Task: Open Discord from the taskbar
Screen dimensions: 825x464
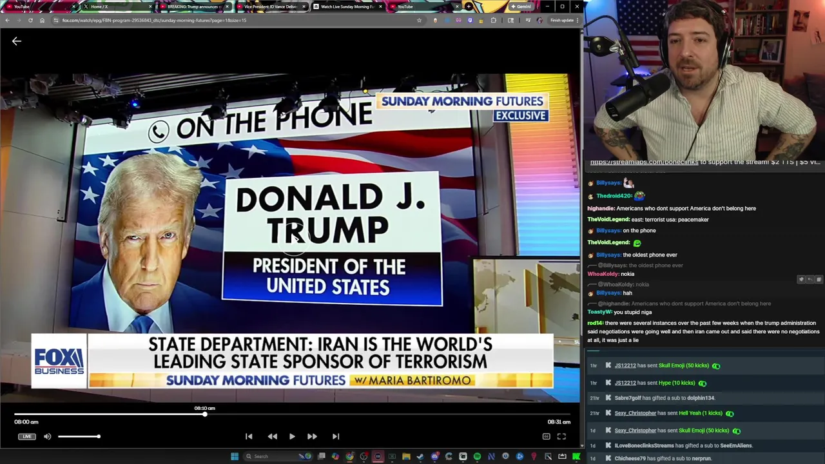Action: coord(434,456)
